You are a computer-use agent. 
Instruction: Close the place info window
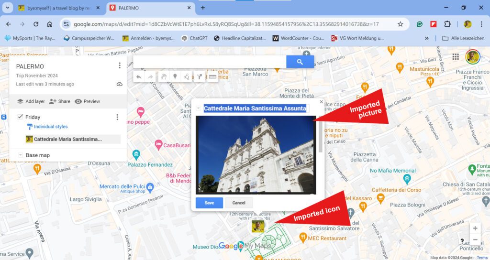(321, 102)
